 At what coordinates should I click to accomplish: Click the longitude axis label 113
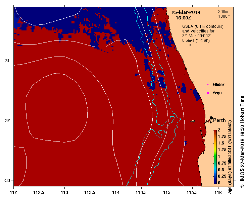(x=64, y=193)
